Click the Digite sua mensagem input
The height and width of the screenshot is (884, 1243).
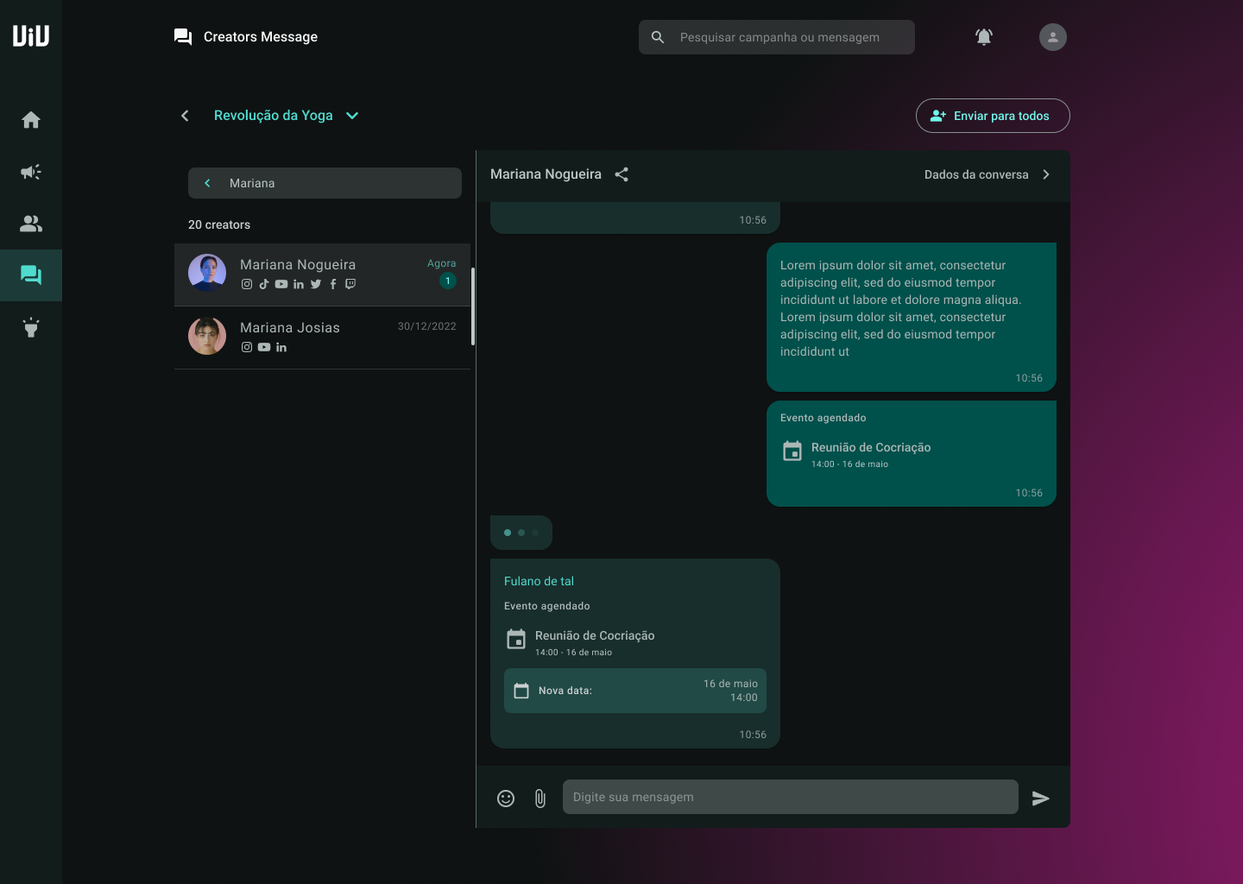(x=791, y=797)
